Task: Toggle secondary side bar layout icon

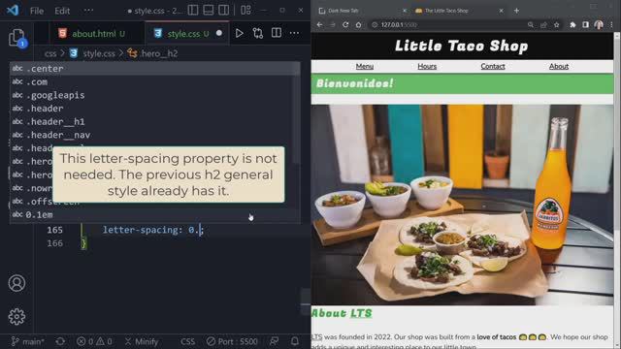Action: coord(224,11)
